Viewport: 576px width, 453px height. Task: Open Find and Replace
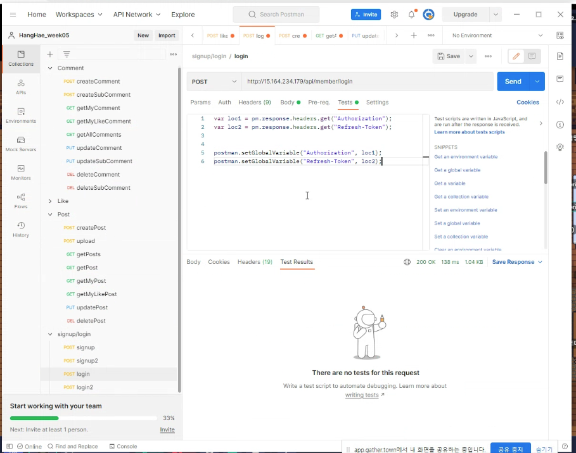[73, 447]
